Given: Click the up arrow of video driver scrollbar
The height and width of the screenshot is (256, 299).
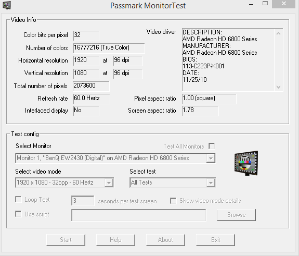Looking at the screenshot, I should click(x=278, y=33).
